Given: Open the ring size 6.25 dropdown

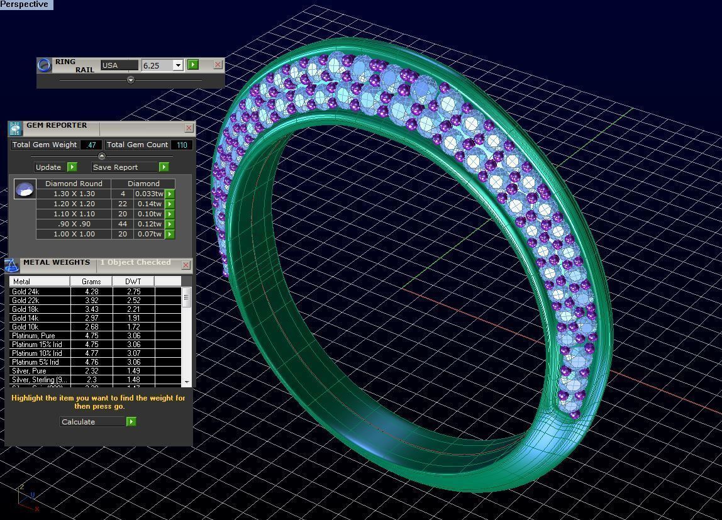Looking at the screenshot, I should click(178, 65).
